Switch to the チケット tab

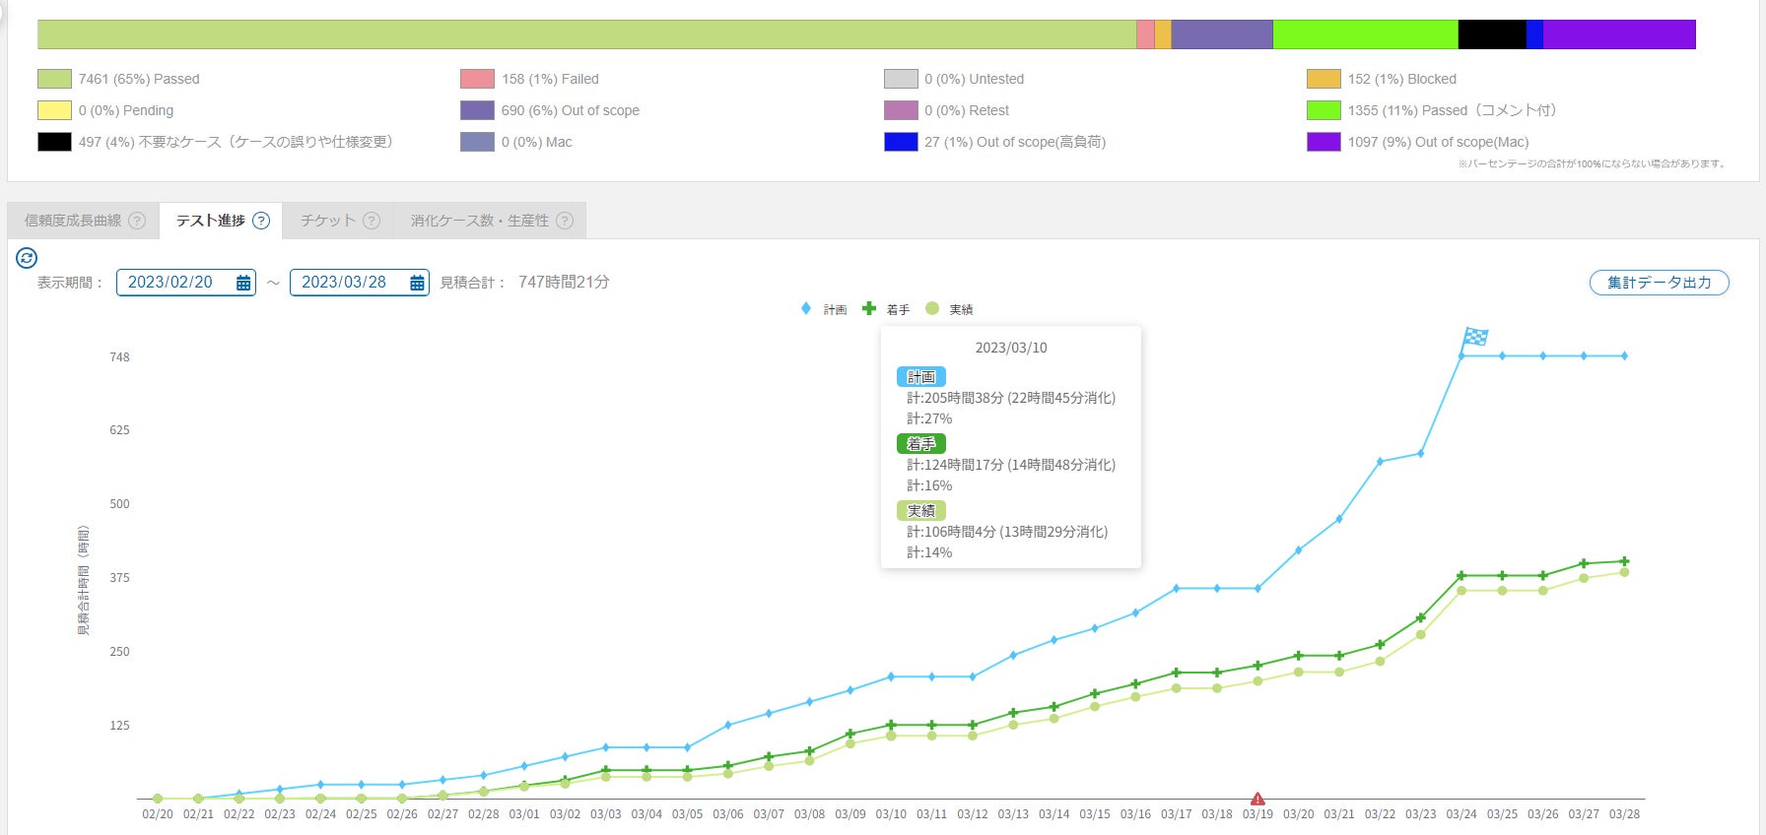(x=327, y=221)
